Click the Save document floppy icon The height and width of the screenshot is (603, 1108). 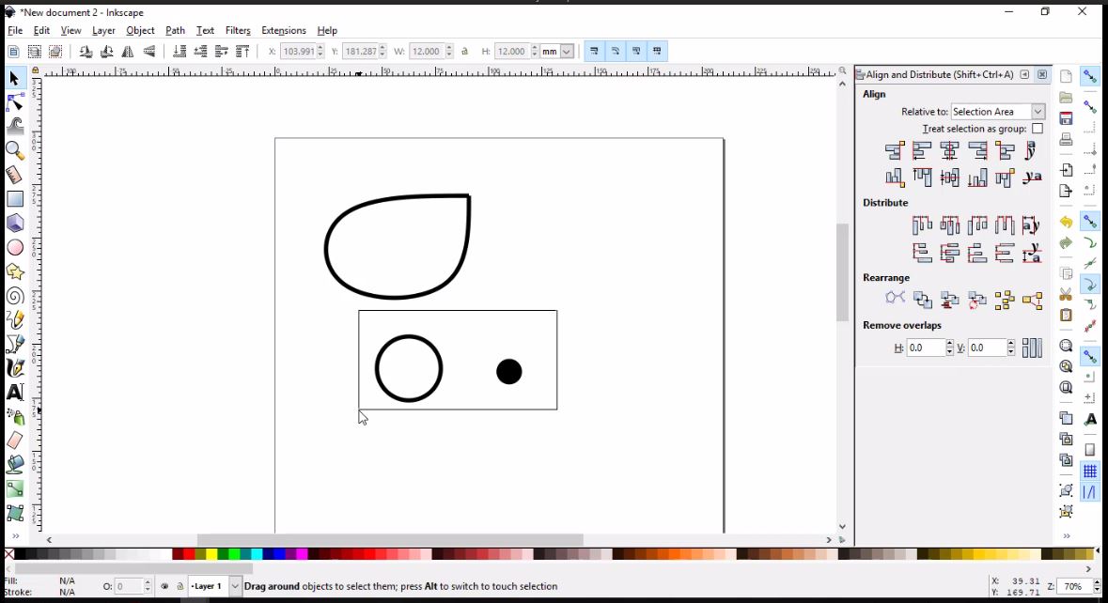tap(1066, 118)
